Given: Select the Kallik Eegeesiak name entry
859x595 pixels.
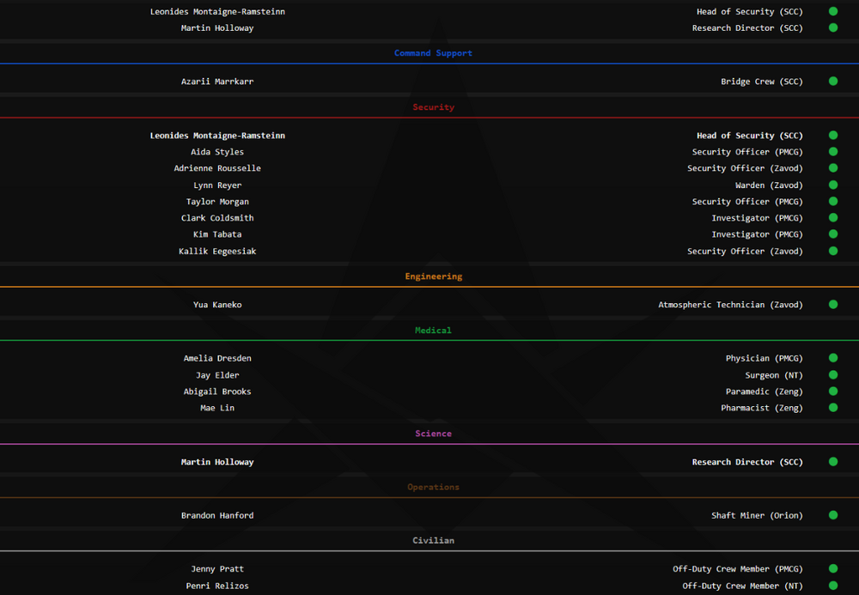Looking at the screenshot, I should [217, 252].
